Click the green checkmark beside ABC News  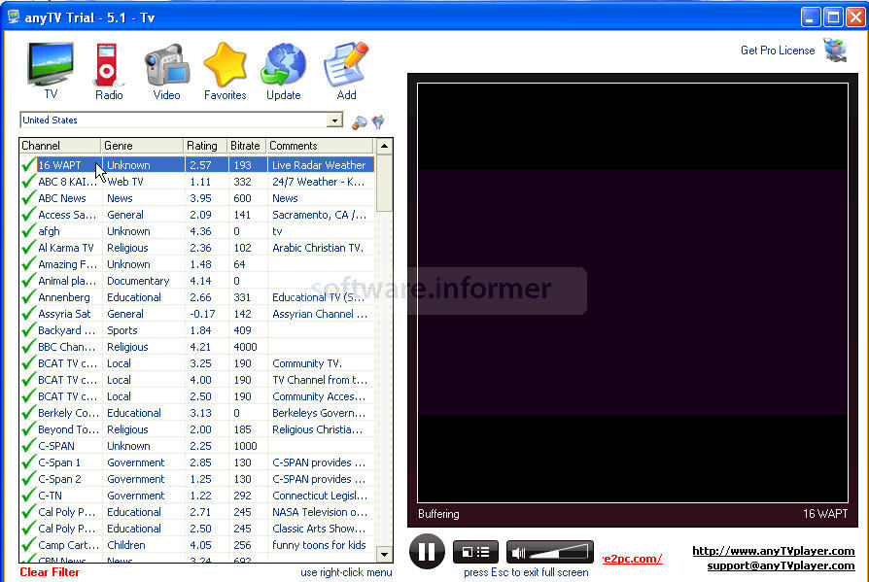tap(29, 198)
